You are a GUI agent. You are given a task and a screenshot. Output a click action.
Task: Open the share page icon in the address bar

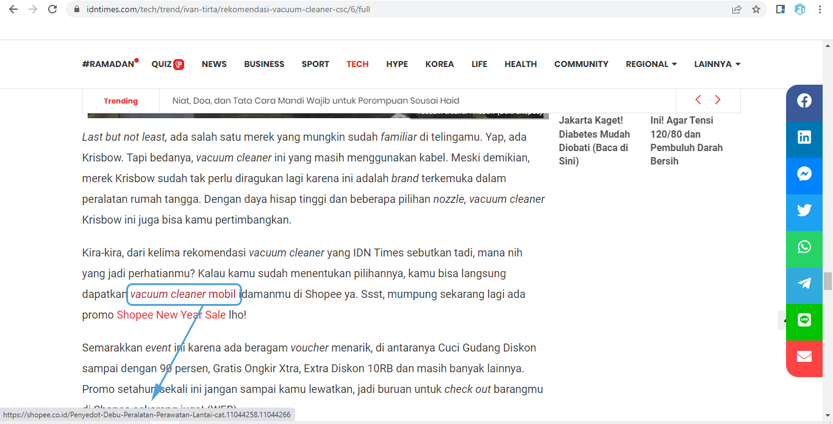click(x=737, y=9)
